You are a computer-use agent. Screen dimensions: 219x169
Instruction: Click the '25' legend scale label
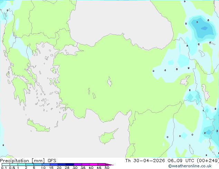coord(67,168)
